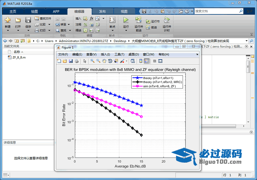257x180 pixels.
Task: Click the editor horizontal scrollbar
Action: point(219,126)
